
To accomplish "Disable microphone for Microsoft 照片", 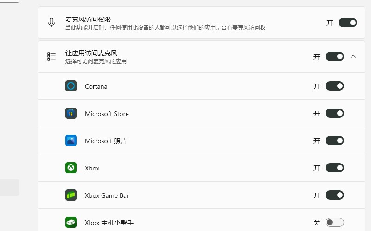I will pyautogui.click(x=334, y=140).
